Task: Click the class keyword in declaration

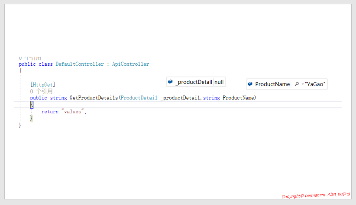Action: [45, 64]
